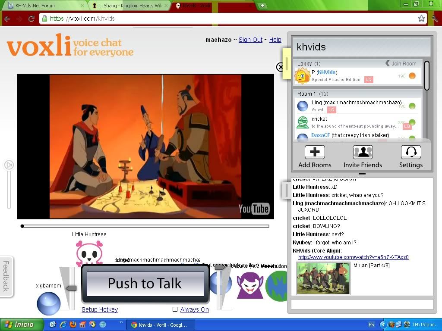Click the green status dot for Ling

coord(412,106)
